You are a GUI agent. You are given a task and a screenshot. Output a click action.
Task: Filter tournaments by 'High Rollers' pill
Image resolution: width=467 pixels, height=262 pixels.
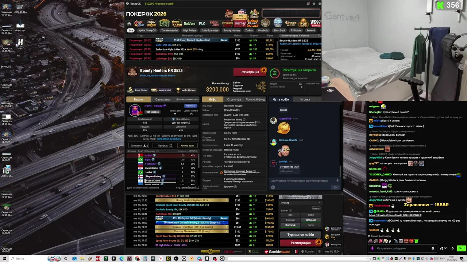coord(190,31)
